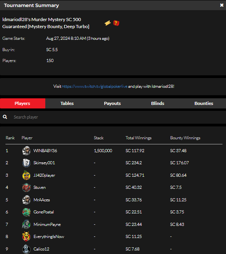Click the Game Starts date value

(78, 38)
